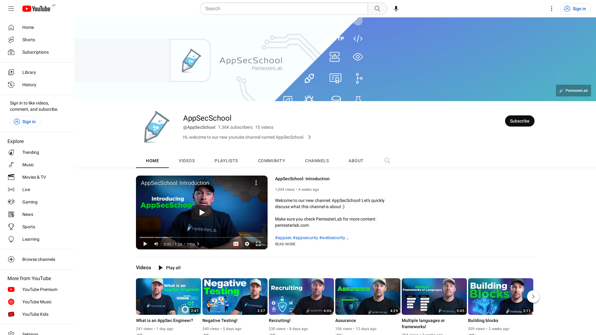Screen dimensions: 596x335
Task: Toggle closed captions in player
Action: coord(236,244)
